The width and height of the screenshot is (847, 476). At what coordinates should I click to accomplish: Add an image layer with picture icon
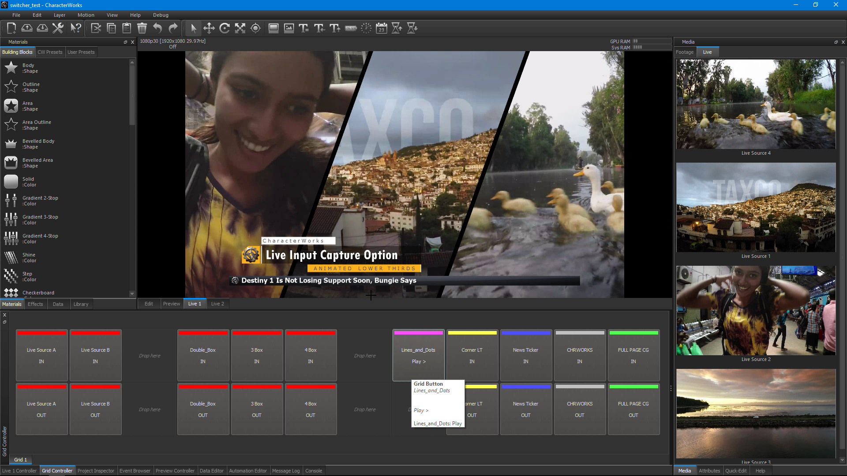[x=289, y=28]
